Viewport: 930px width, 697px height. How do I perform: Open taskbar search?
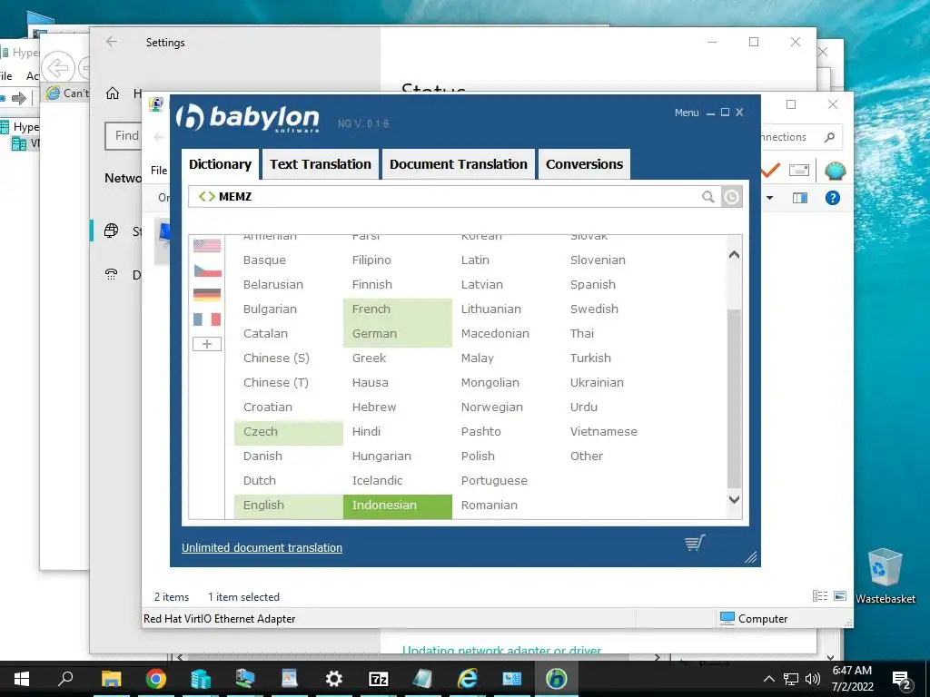point(65,679)
